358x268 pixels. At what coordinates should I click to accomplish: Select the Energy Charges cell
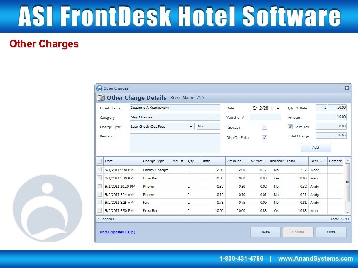(x=156, y=170)
